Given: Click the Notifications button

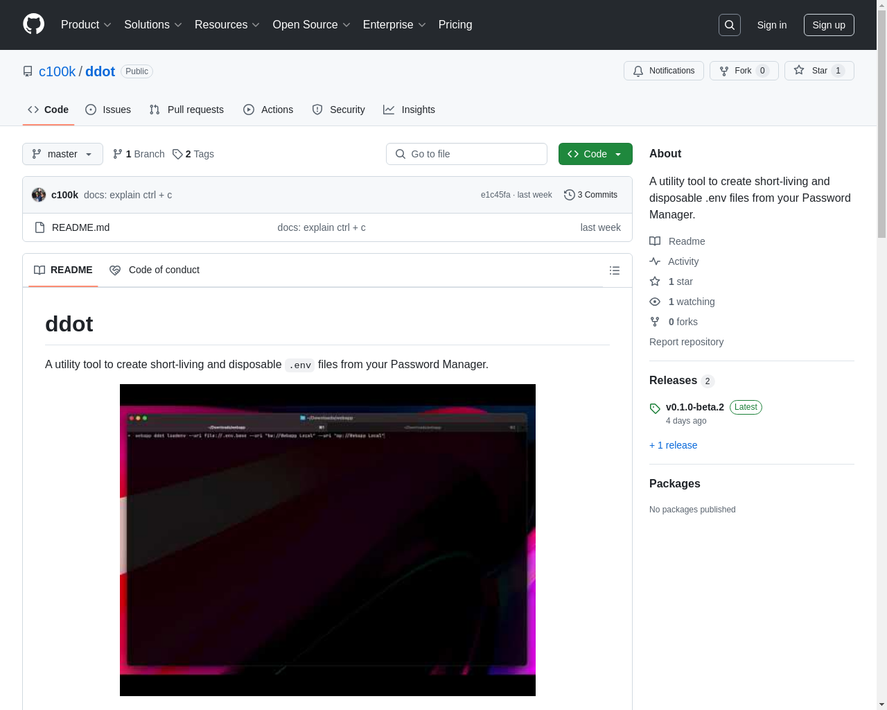Looking at the screenshot, I should click(x=664, y=71).
